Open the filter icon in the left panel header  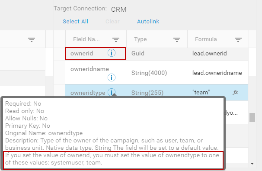[32, 40]
